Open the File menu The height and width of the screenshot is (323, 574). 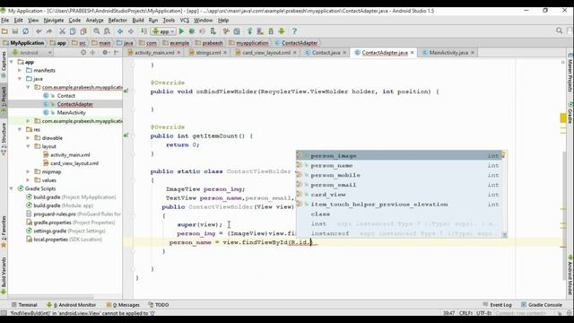[x=5, y=20]
